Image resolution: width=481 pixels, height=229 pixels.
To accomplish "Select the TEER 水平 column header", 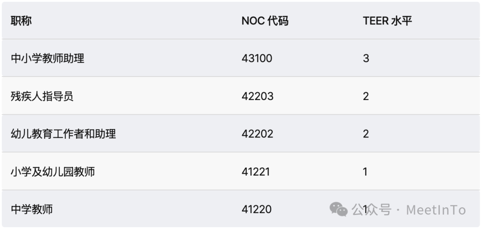I will (387, 21).
